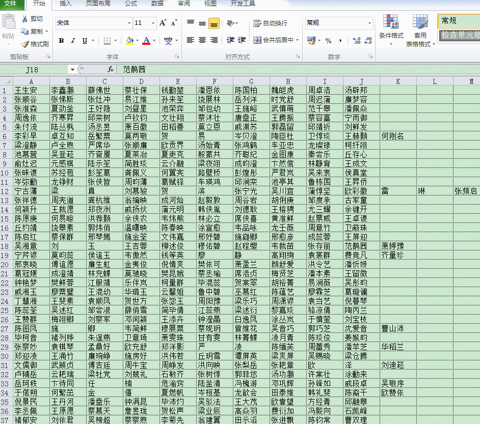Click the decrease indent icon
This screenshot has height=424, width=480.
point(230,40)
